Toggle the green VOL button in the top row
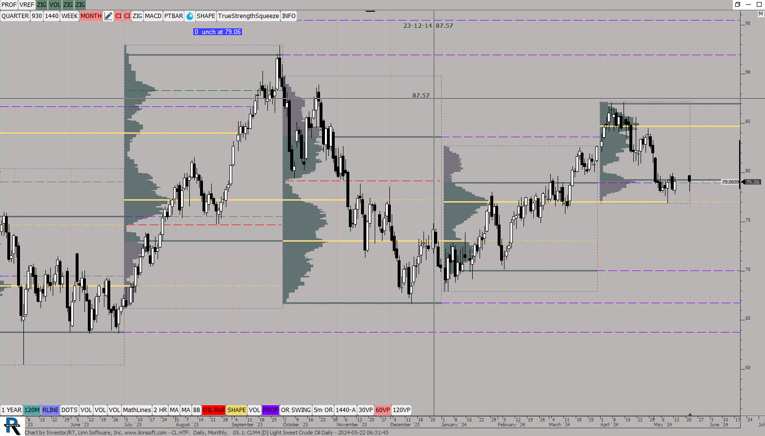 (x=55, y=4)
